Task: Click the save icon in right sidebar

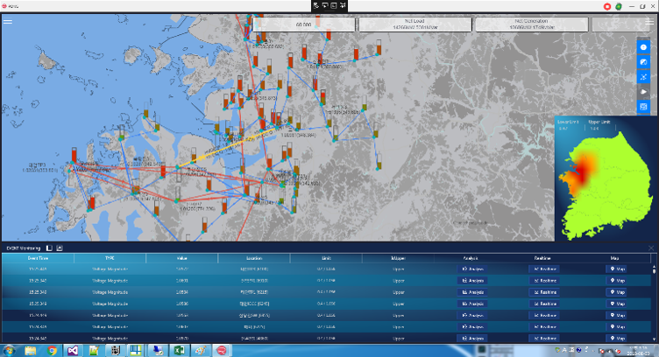Action: pos(643,107)
